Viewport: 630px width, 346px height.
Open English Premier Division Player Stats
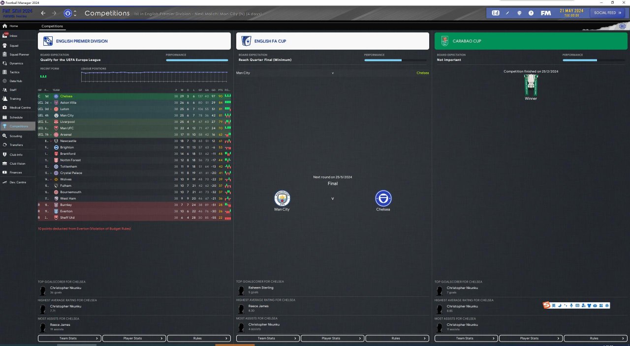pyautogui.click(x=134, y=338)
